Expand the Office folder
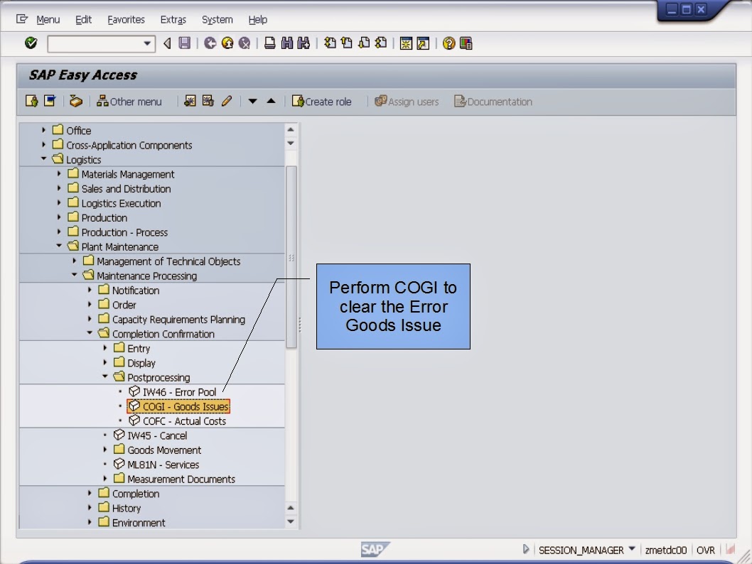The width and height of the screenshot is (752, 564). coord(43,130)
